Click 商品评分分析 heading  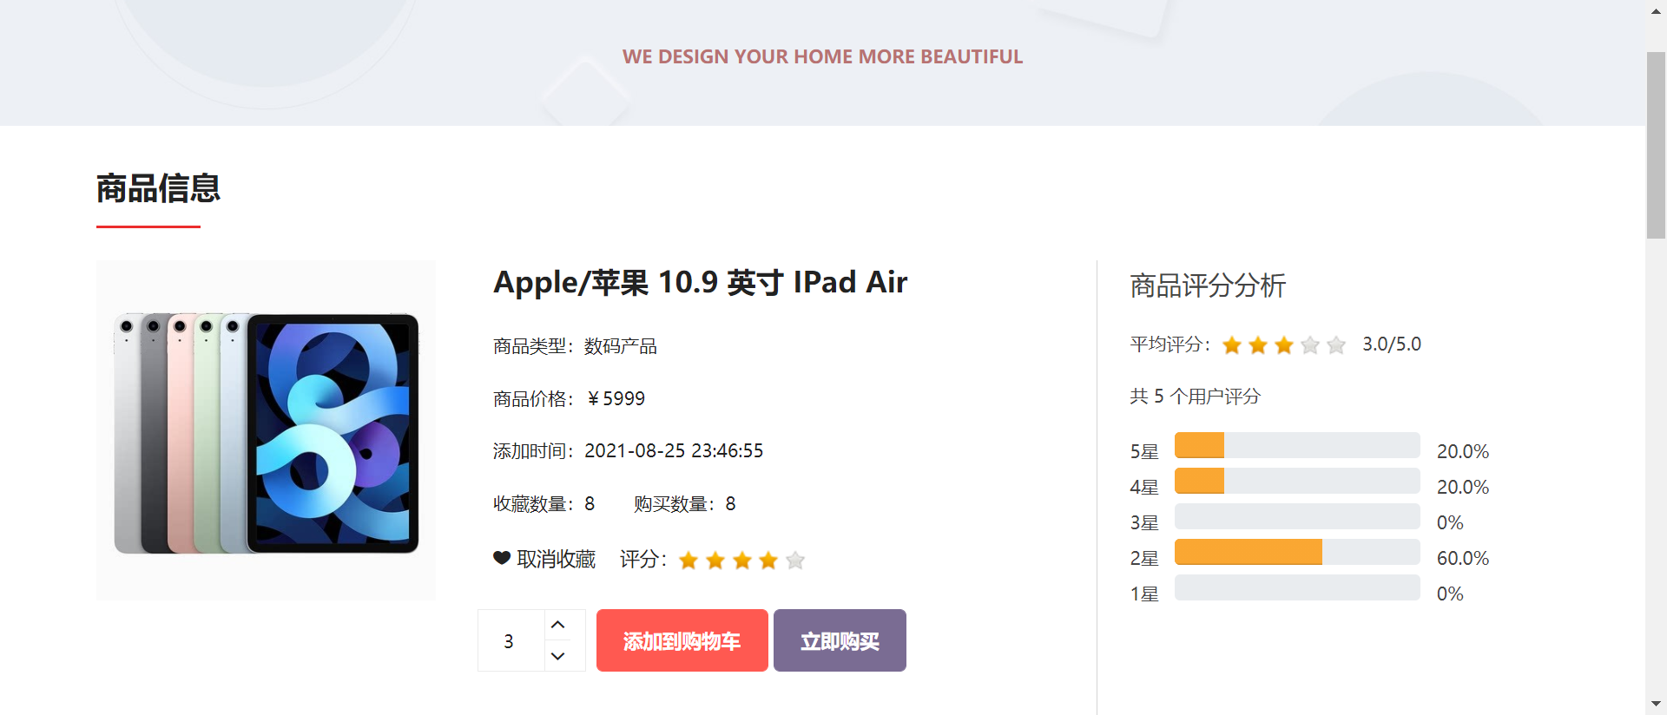1208,285
